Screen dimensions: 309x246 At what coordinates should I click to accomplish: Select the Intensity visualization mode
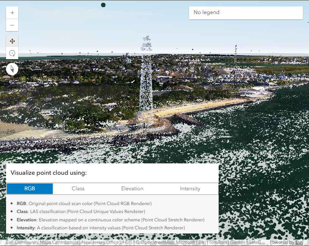click(190, 188)
